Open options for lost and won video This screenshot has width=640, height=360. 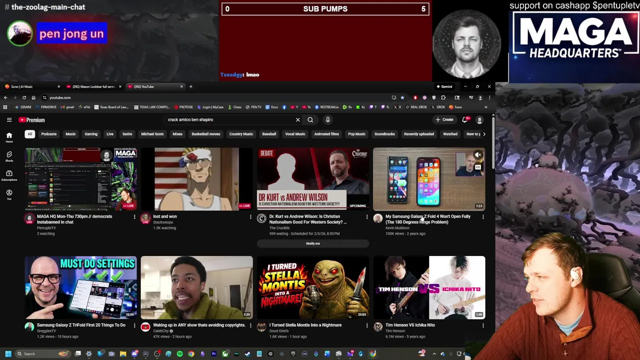click(x=250, y=217)
